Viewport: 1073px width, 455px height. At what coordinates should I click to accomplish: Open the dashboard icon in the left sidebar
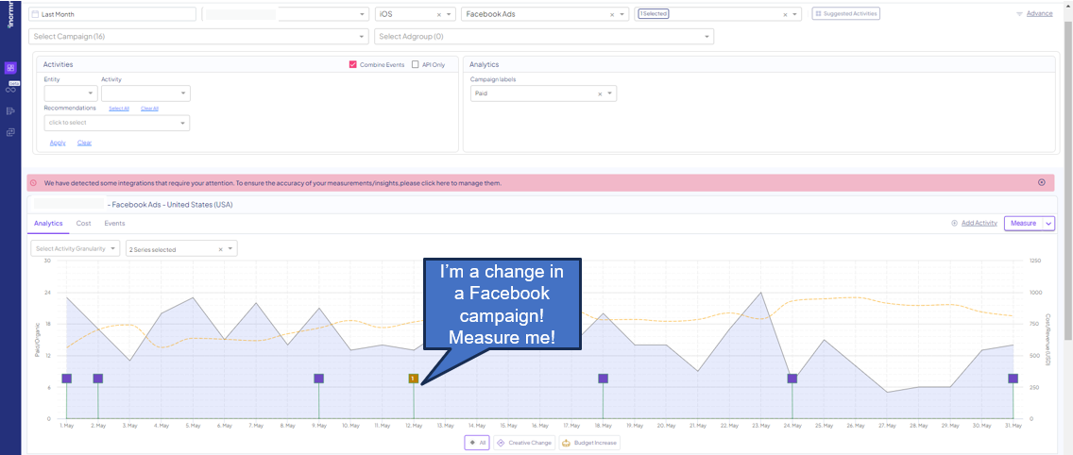[x=10, y=68]
